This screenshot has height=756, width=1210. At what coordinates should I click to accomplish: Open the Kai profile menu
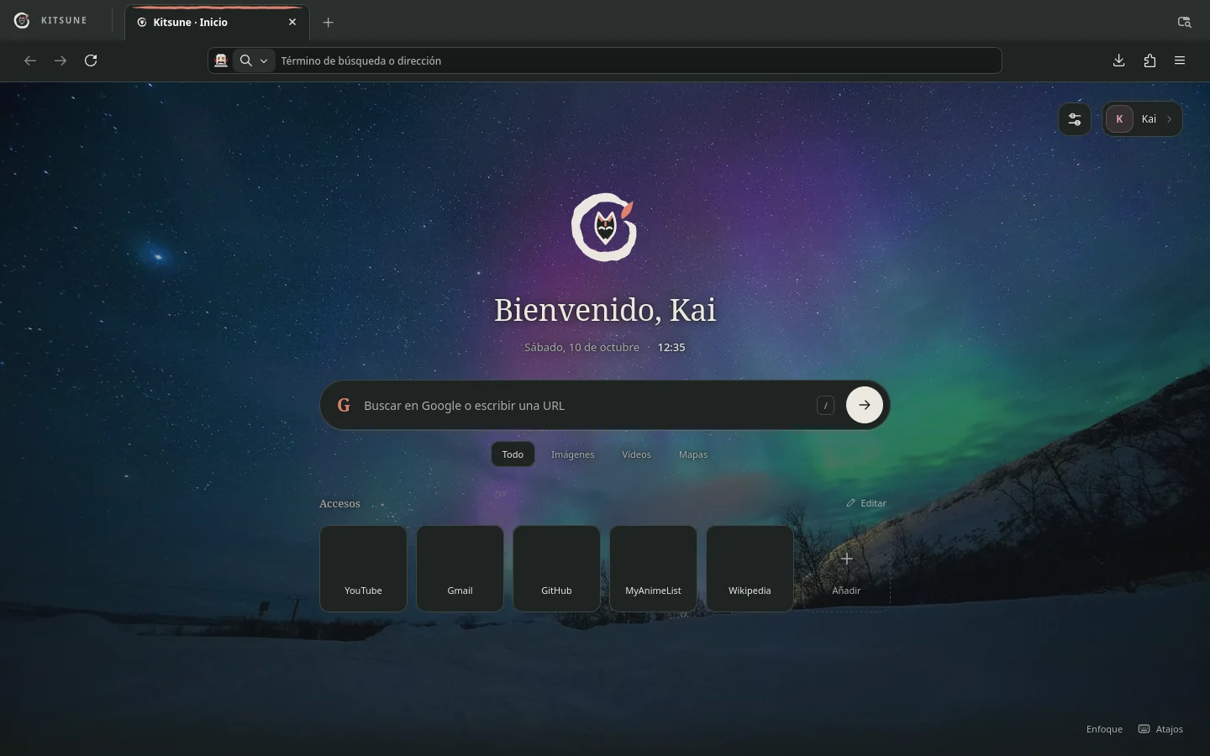click(x=1143, y=119)
